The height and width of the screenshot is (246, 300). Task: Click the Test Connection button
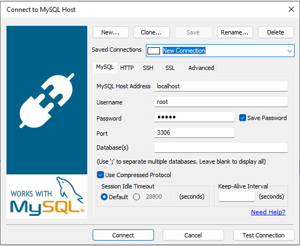tap(263, 235)
